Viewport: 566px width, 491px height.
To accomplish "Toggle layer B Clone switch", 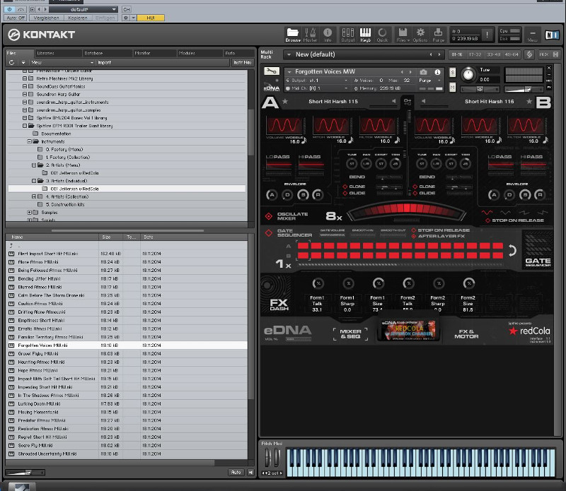I will tap(415, 187).
